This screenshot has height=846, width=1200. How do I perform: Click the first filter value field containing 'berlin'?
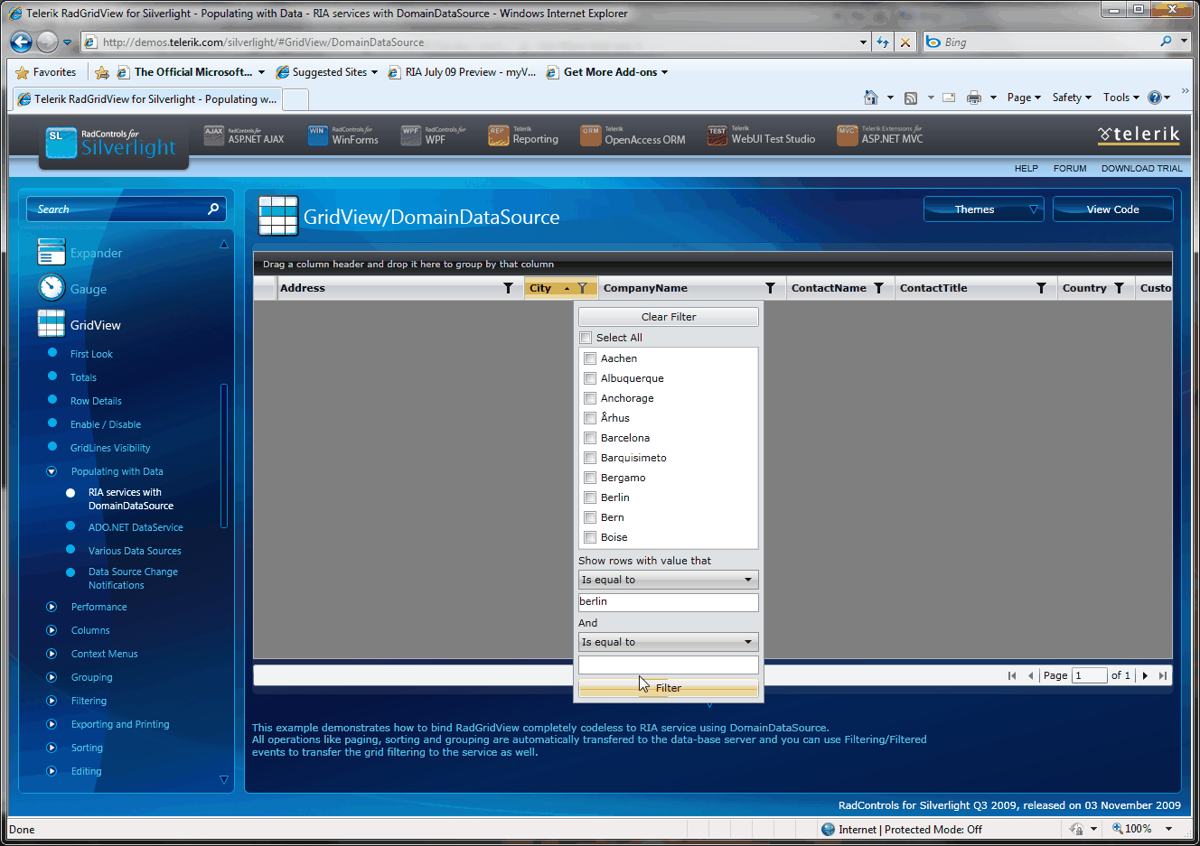[668, 602]
